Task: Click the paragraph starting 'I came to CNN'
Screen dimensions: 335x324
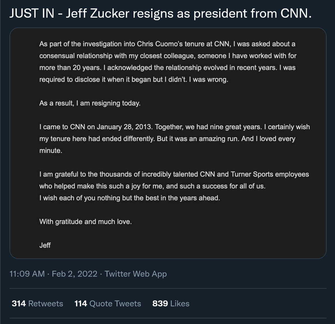Action: [x=175, y=139]
